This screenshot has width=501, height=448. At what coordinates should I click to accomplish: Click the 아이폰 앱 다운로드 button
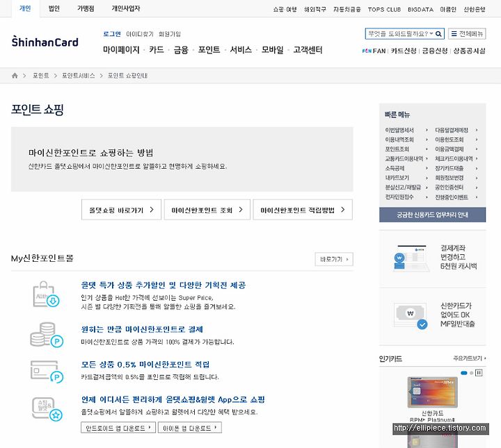click(x=190, y=428)
